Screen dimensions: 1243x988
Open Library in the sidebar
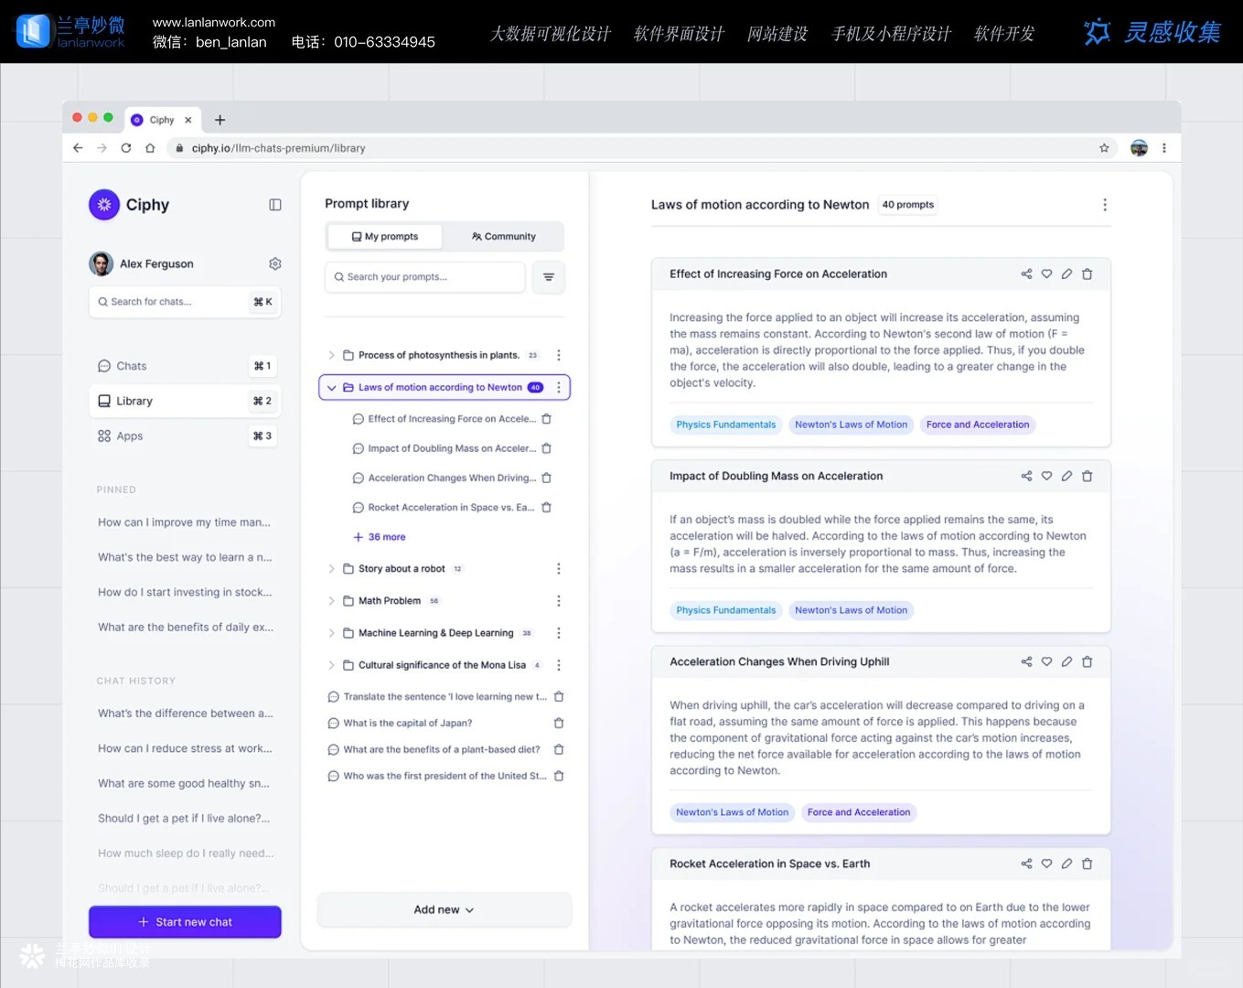pyautogui.click(x=185, y=401)
